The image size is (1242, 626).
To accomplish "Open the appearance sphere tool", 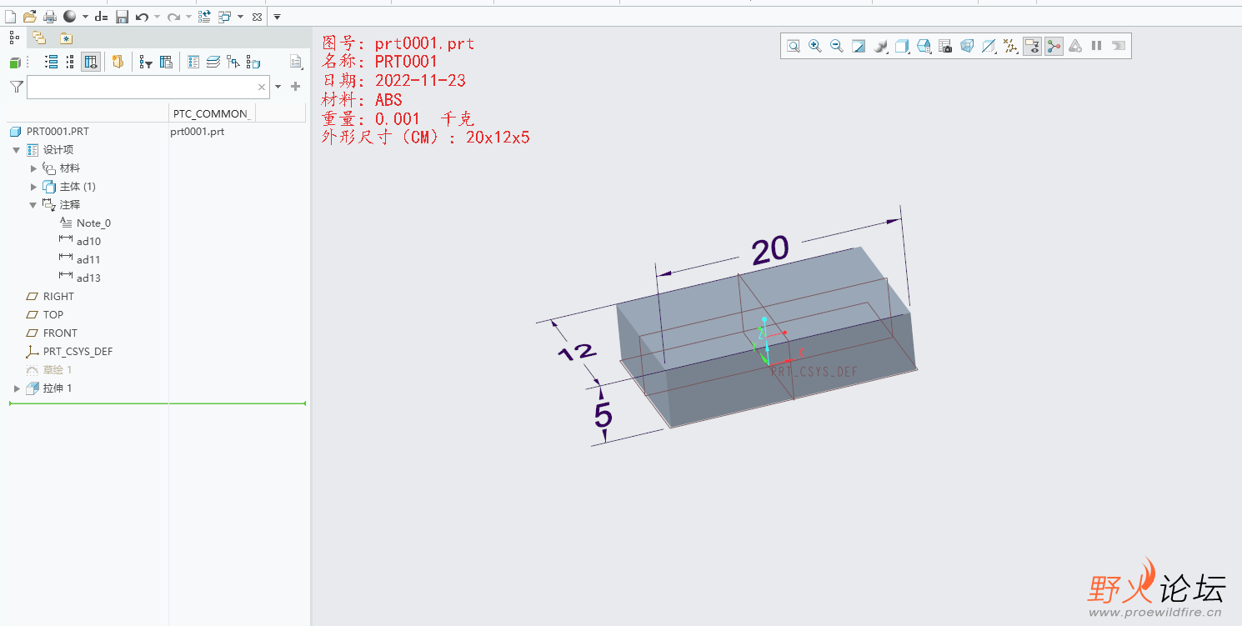I will tap(70, 17).
